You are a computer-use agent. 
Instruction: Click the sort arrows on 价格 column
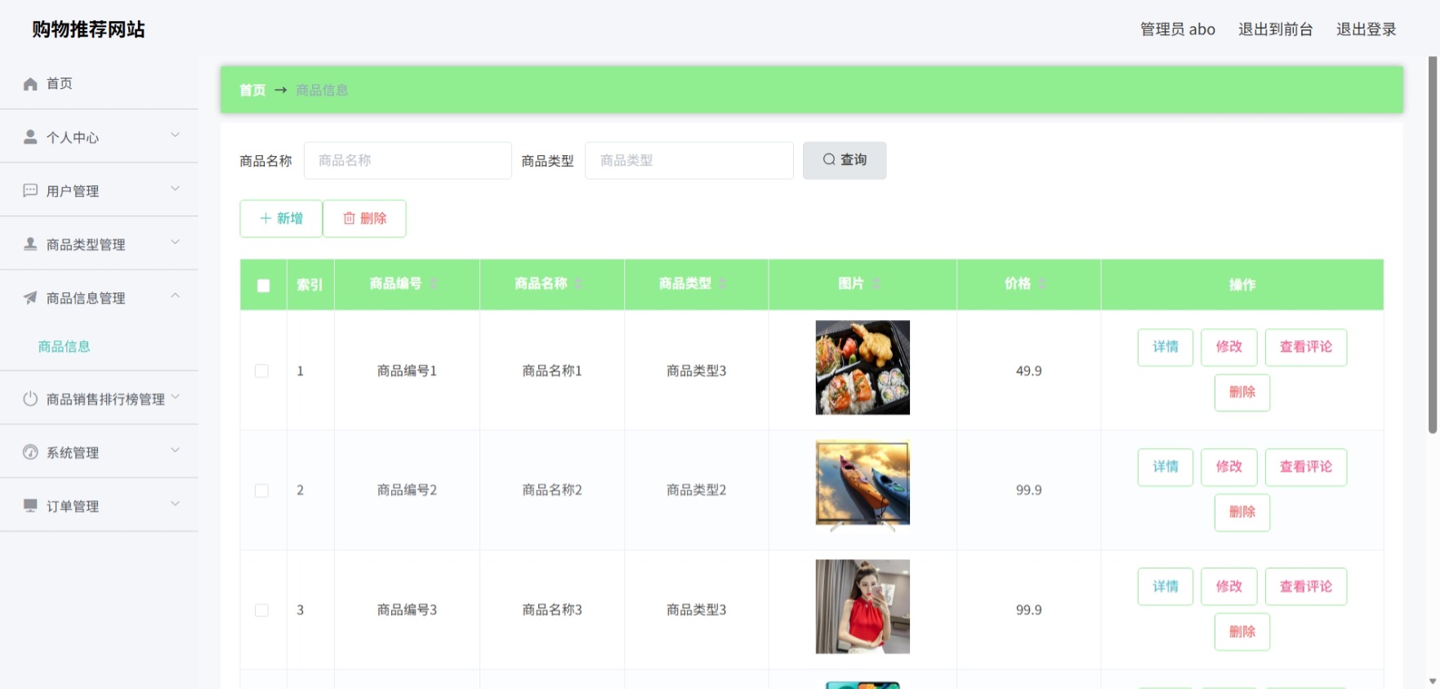[x=1042, y=284]
